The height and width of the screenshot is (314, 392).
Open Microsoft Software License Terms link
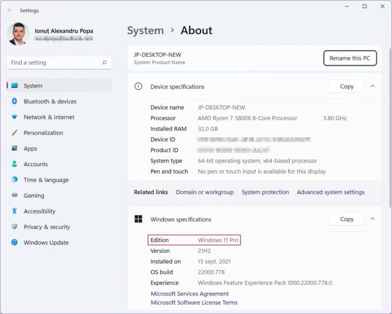tap(194, 303)
